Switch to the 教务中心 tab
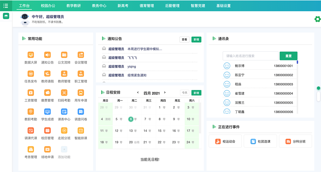Viewport: 321px width, 172px height. pos(99,6)
